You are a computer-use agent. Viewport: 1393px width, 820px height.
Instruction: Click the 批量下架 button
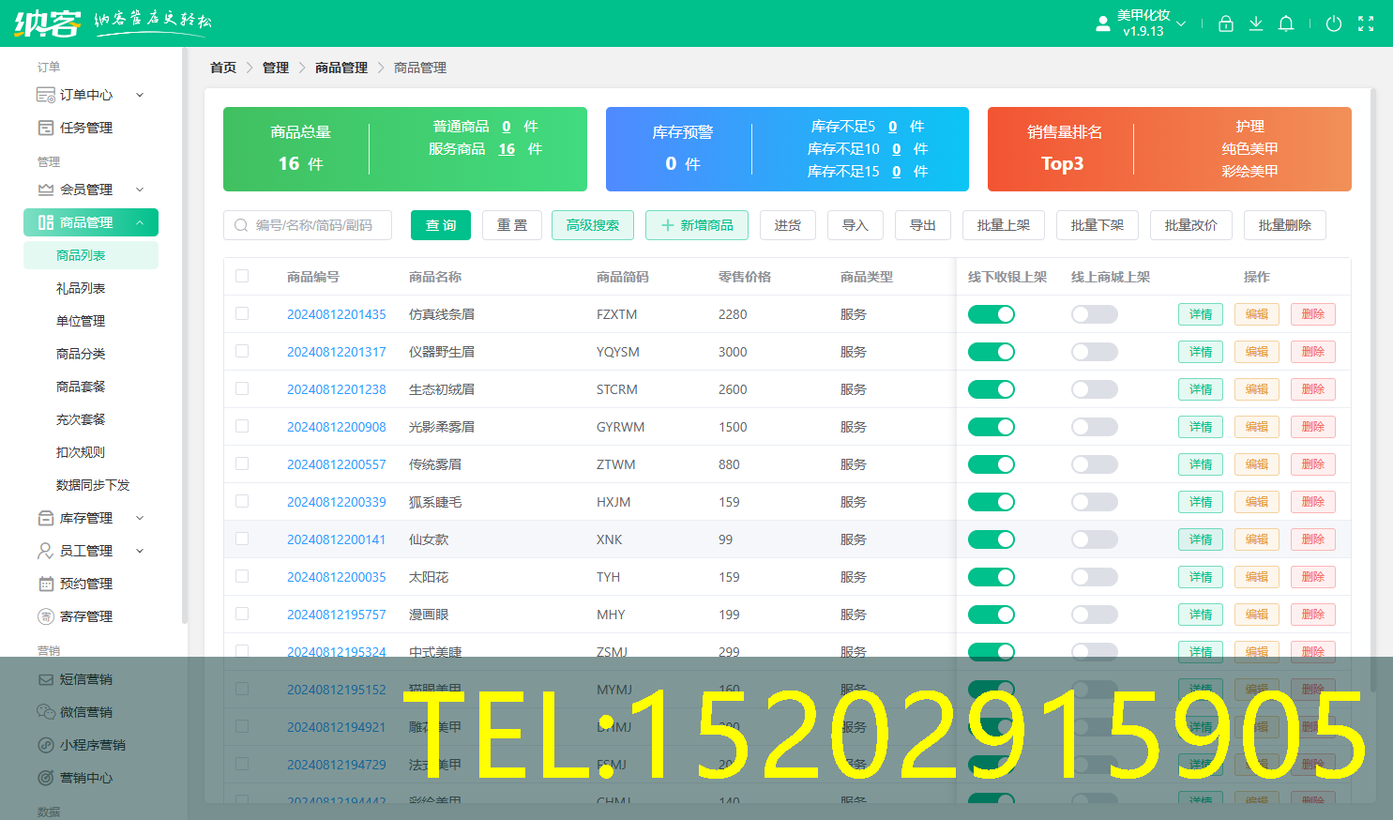point(1098,225)
